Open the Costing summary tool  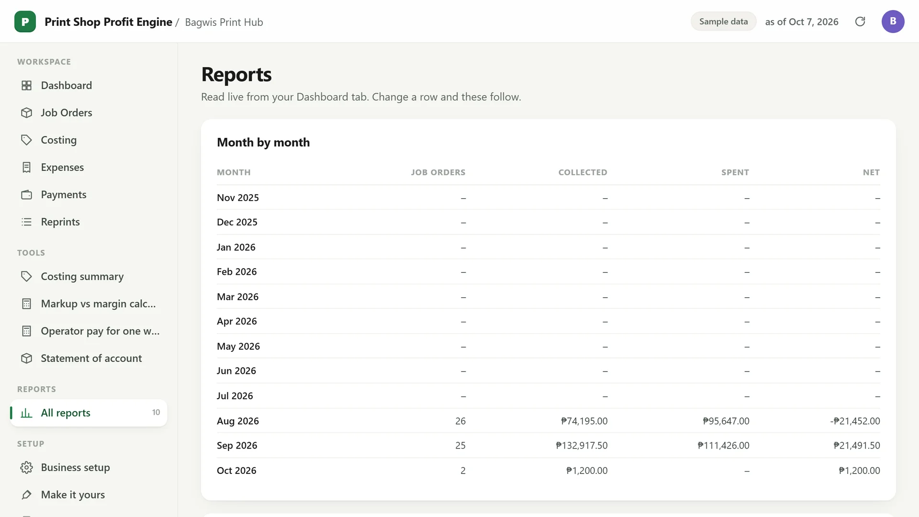point(89,276)
